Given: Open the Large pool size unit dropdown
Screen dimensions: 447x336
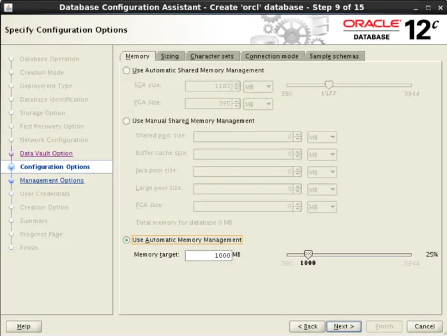Looking at the screenshot, I should tap(322, 189).
